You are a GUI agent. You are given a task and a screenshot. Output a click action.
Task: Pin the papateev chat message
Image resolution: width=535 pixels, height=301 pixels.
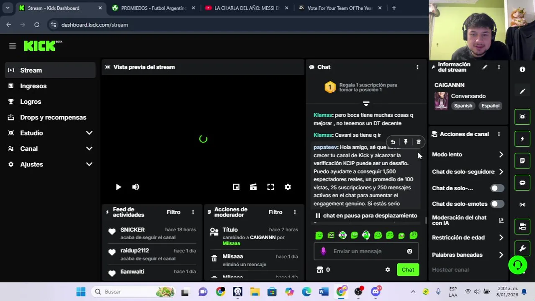[x=406, y=142]
